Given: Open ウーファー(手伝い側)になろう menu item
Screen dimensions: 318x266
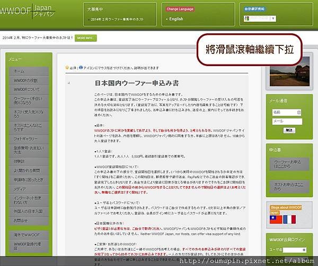Looking at the screenshot, I should [x=29, y=100].
